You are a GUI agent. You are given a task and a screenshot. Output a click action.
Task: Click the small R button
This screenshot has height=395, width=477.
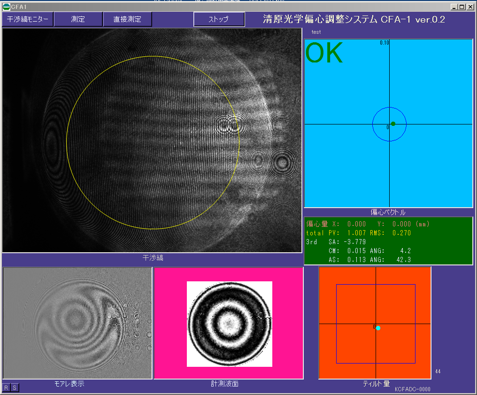click(x=7, y=387)
